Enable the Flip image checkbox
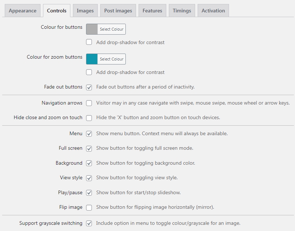This screenshot has width=295, height=231. click(89, 208)
